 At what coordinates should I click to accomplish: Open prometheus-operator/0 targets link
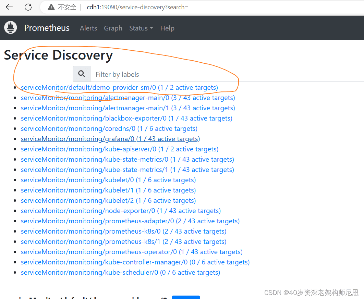pyautogui.click(x=132, y=252)
